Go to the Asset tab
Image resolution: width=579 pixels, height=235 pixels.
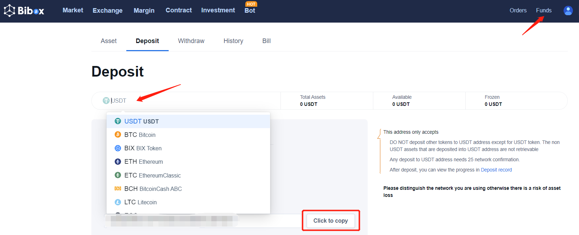[109, 41]
